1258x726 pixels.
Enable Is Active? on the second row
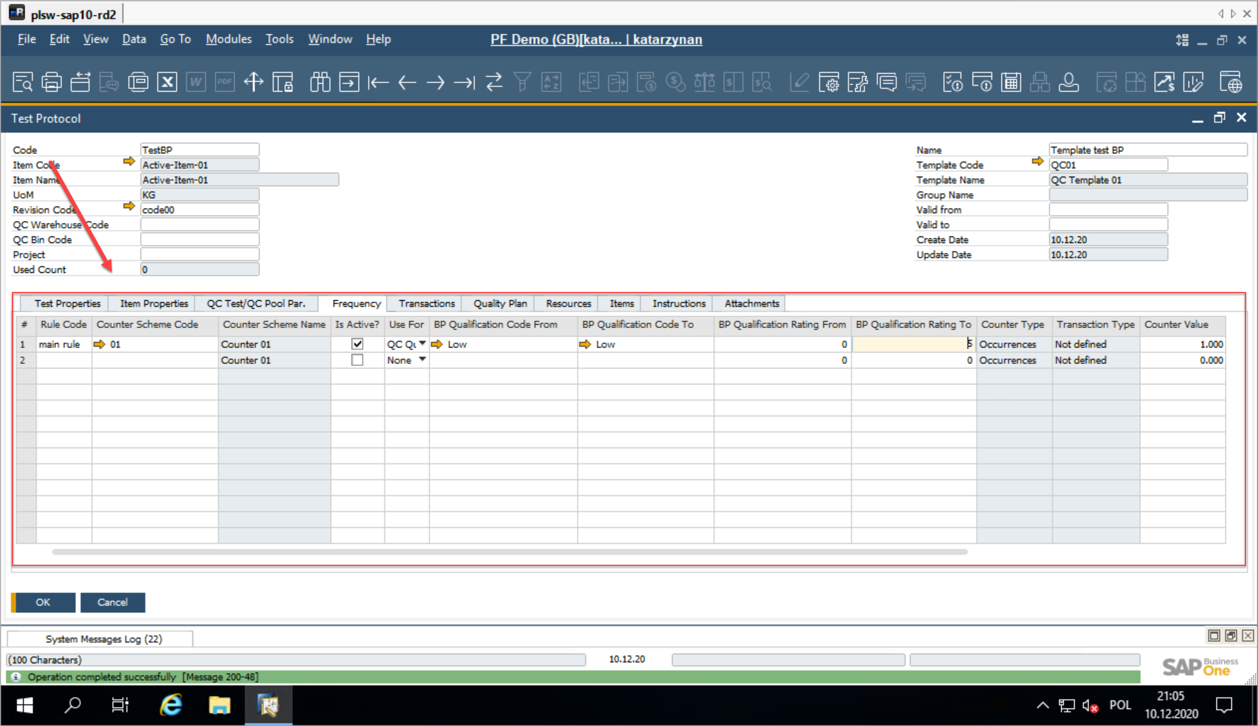point(357,360)
